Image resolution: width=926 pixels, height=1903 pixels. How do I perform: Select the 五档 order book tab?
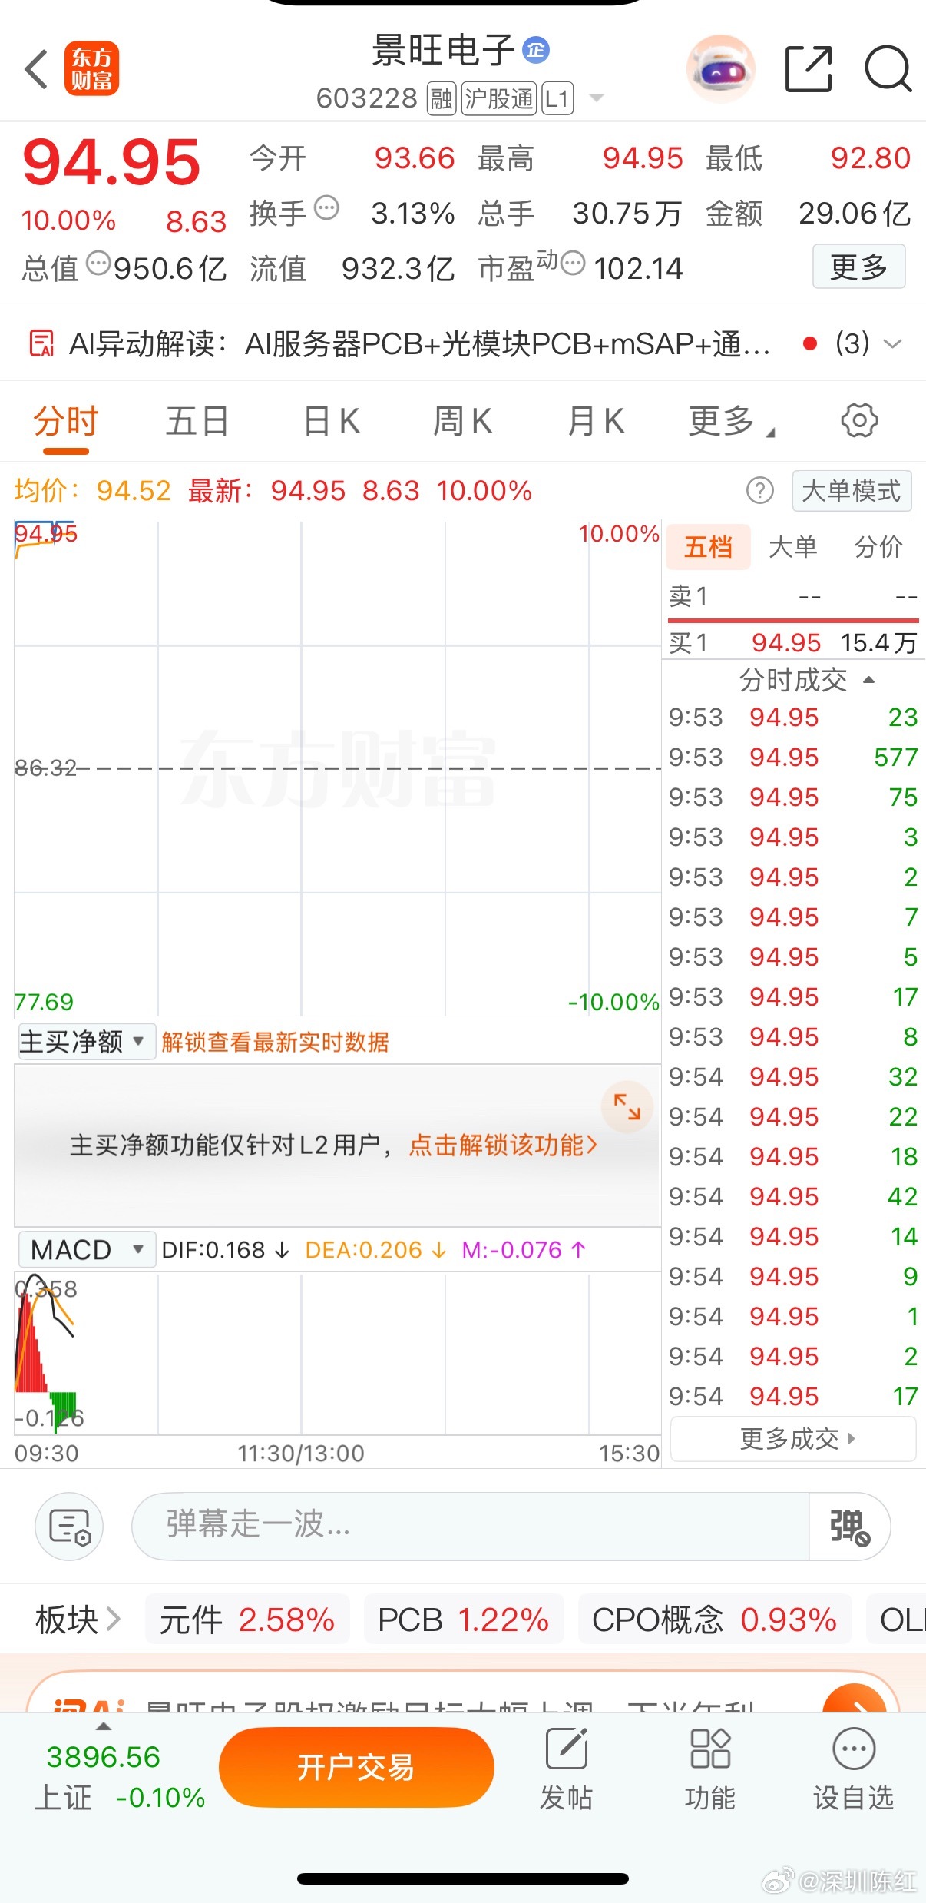(x=708, y=547)
